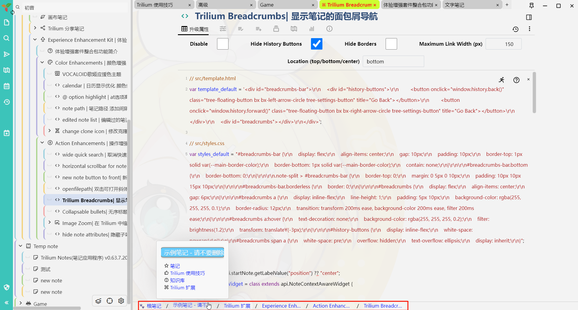Collapse the Color Enhancements tree node
This screenshot has height=310, width=578.
(x=42, y=62)
